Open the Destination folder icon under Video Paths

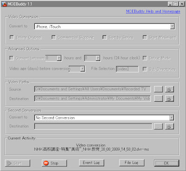coord(169,99)
